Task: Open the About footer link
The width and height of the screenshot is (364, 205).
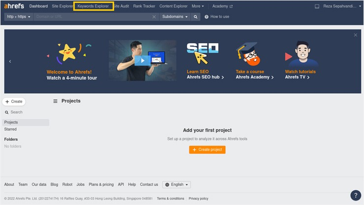Action: coord(9,184)
